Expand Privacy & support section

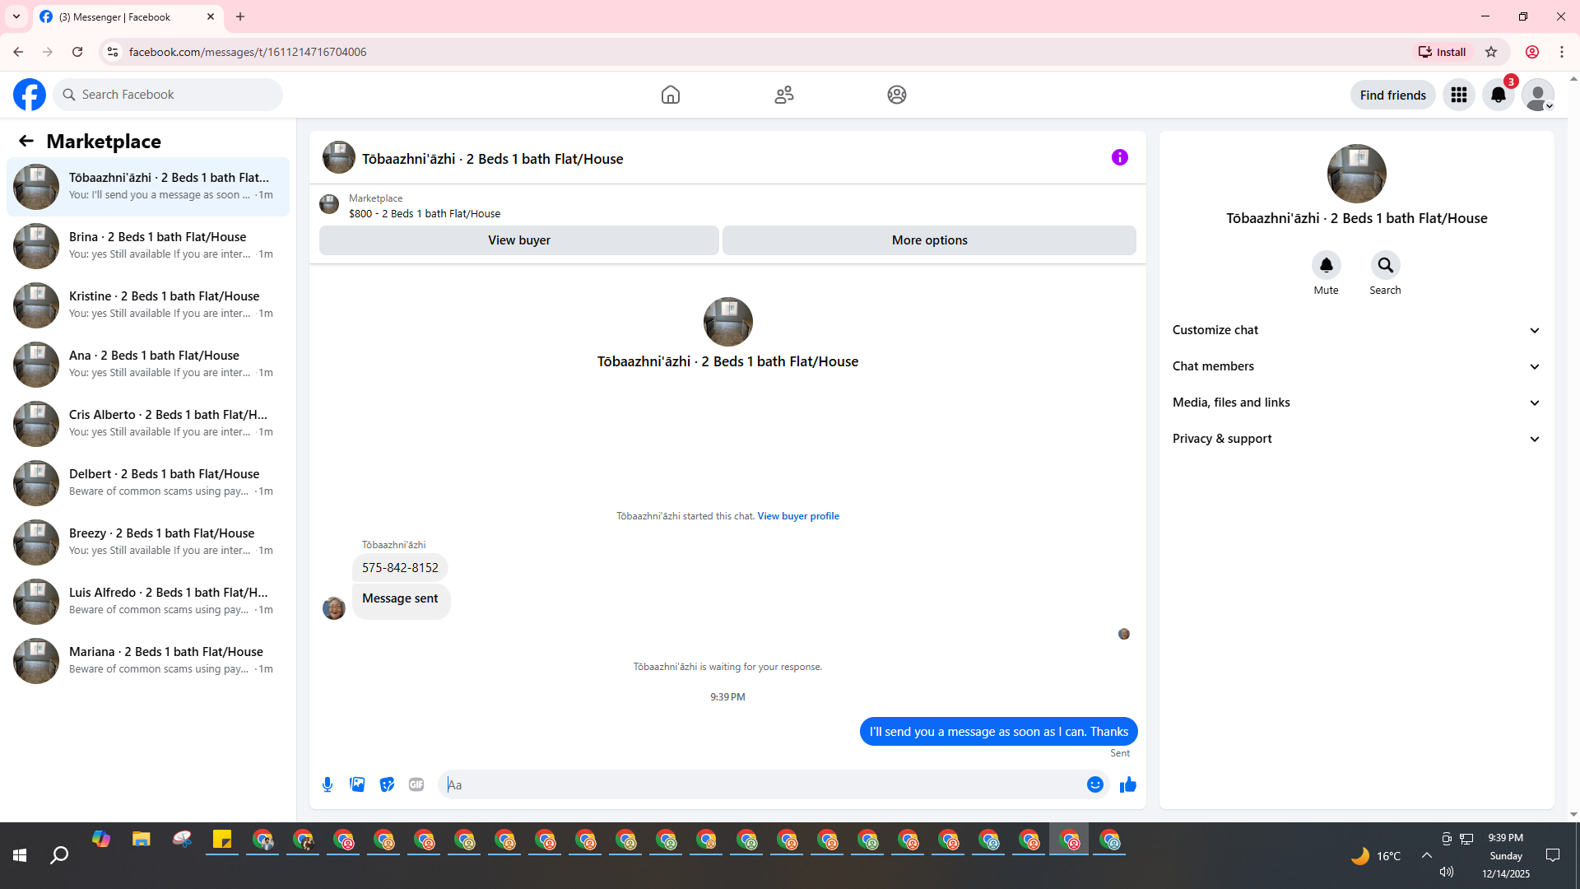pos(1356,439)
